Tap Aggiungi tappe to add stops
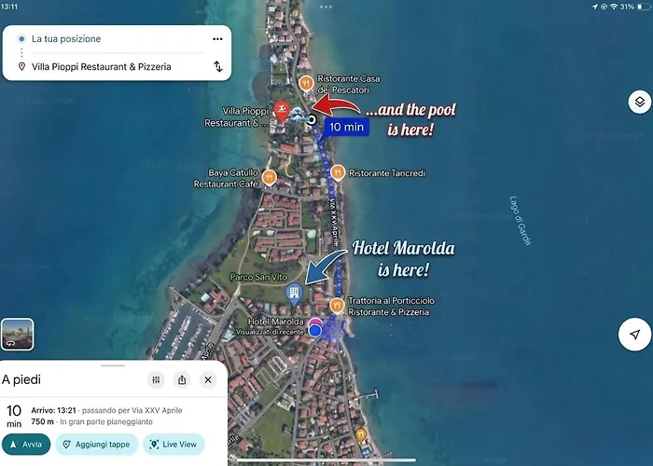This screenshot has height=466, width=653. (97, 445)
